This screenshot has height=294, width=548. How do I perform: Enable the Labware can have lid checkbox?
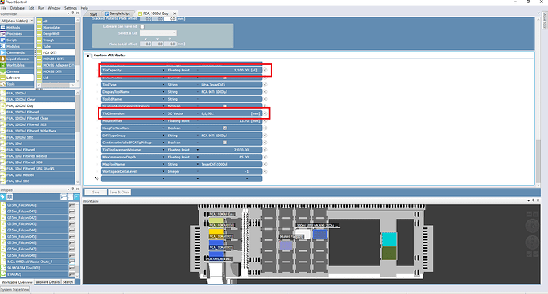[142, 26]
